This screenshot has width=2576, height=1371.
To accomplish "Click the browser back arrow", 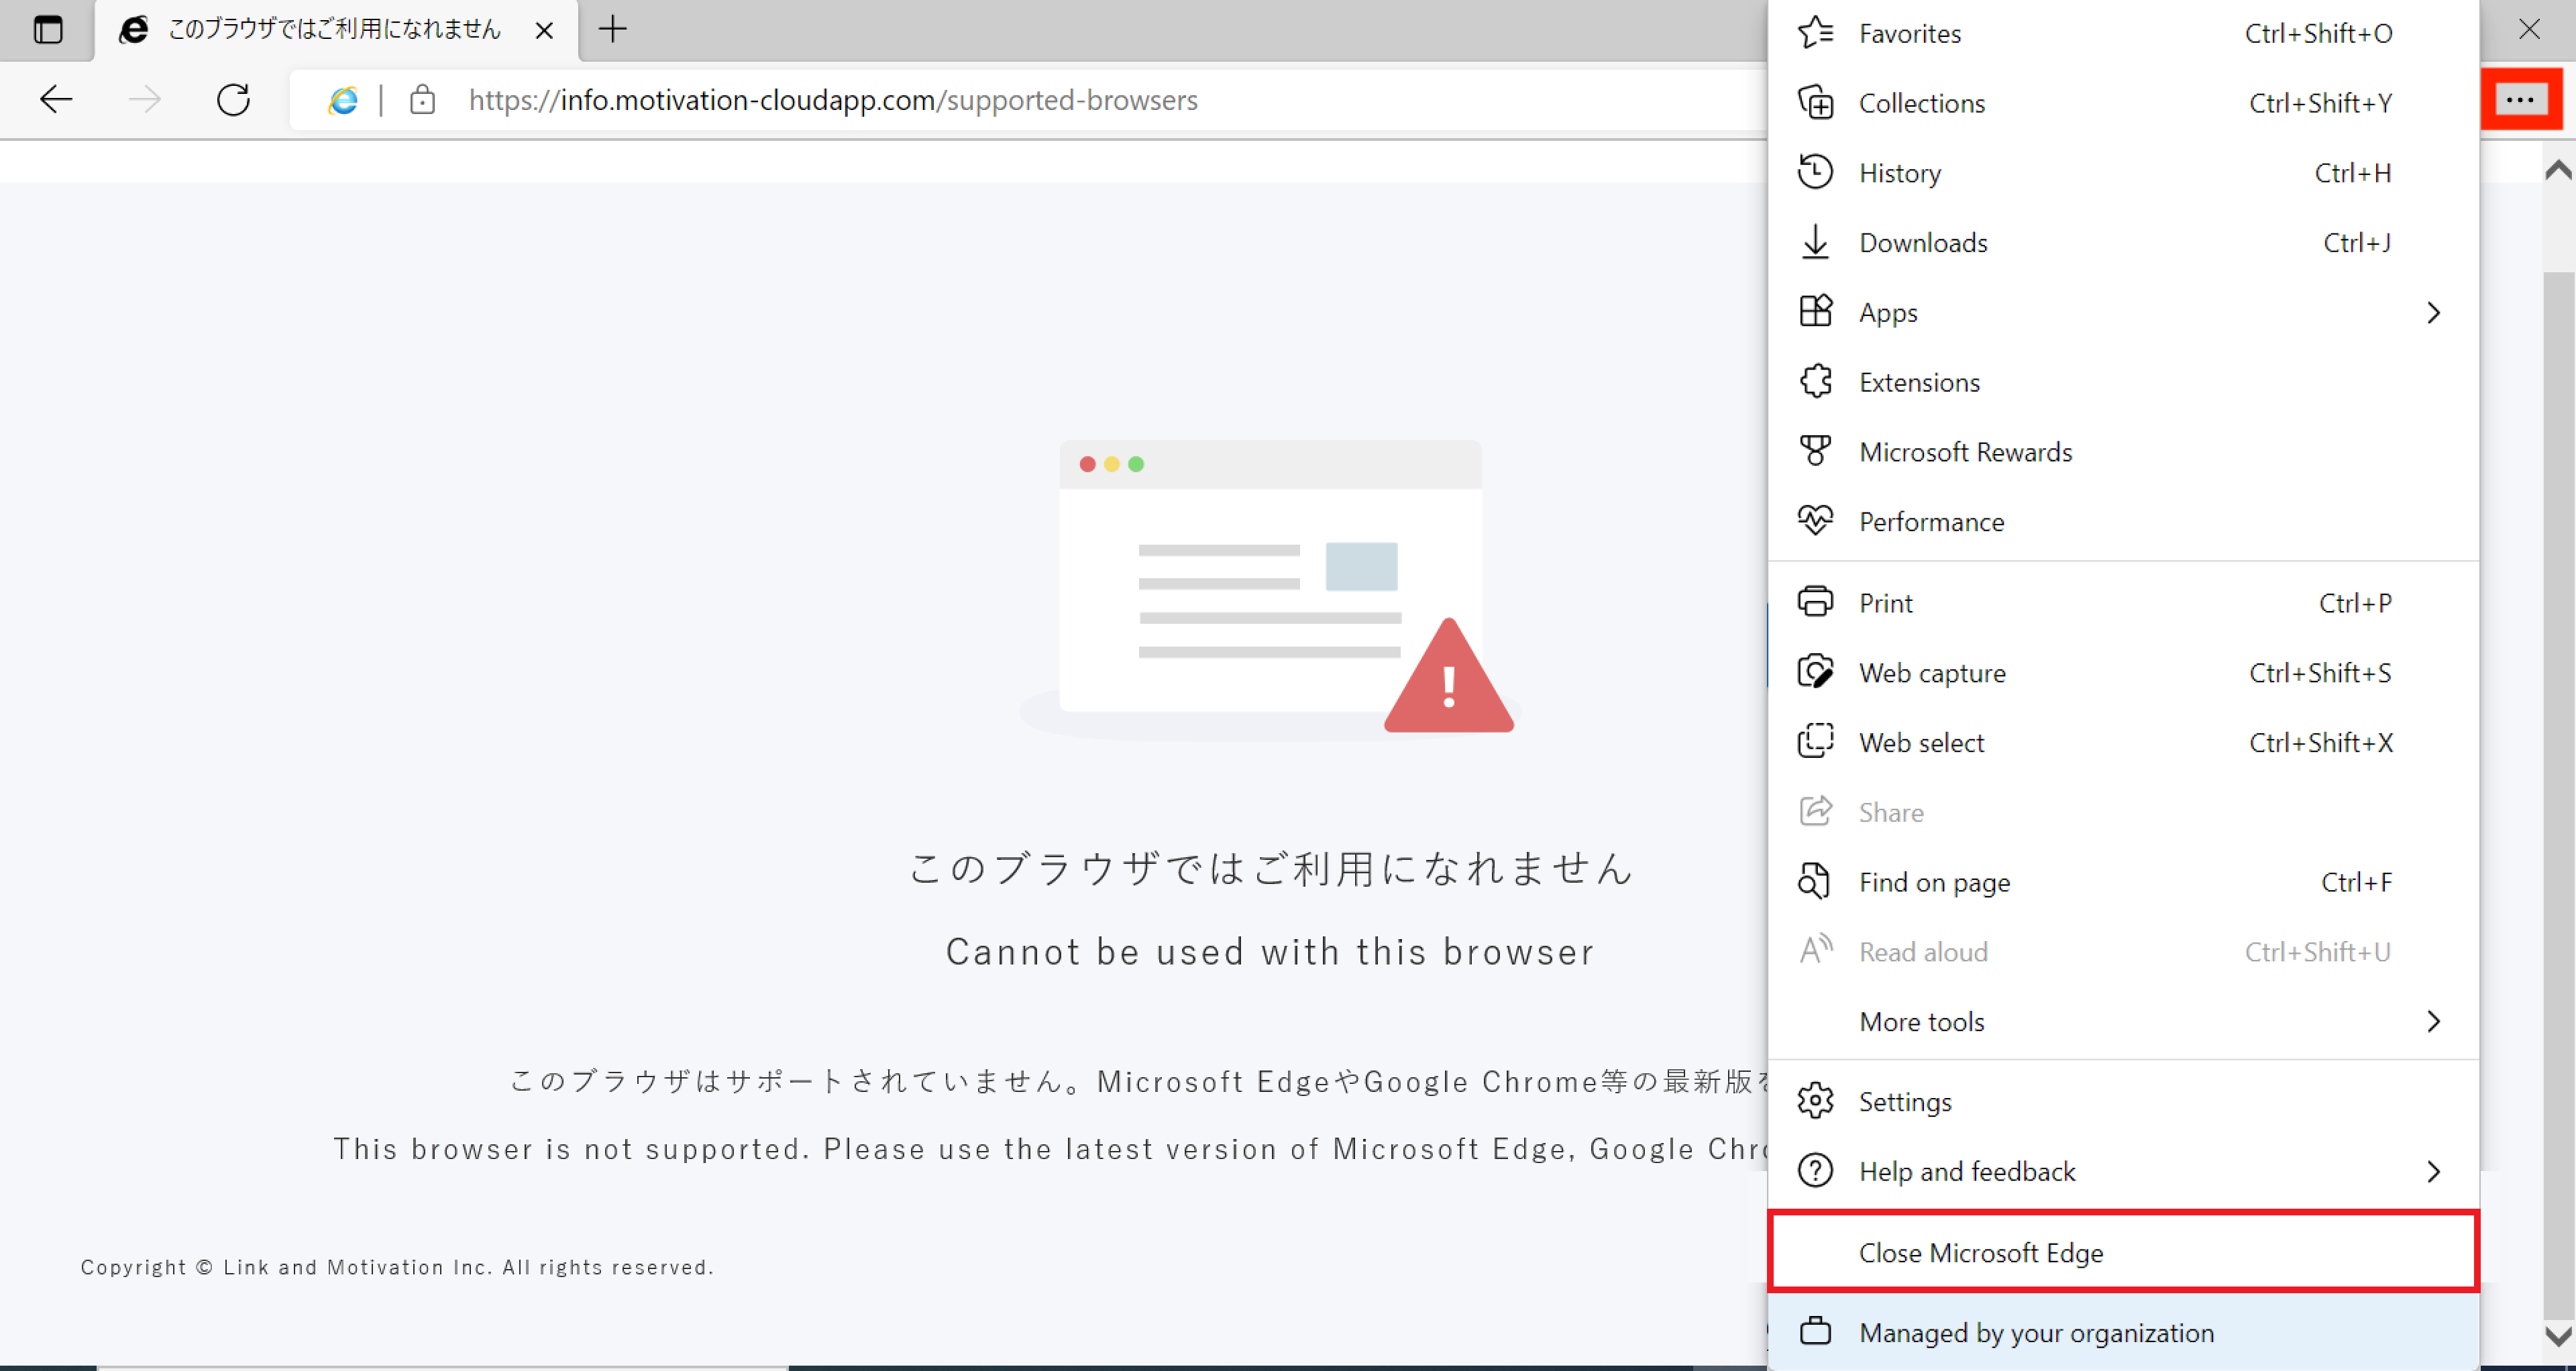I will pos(56,99).
